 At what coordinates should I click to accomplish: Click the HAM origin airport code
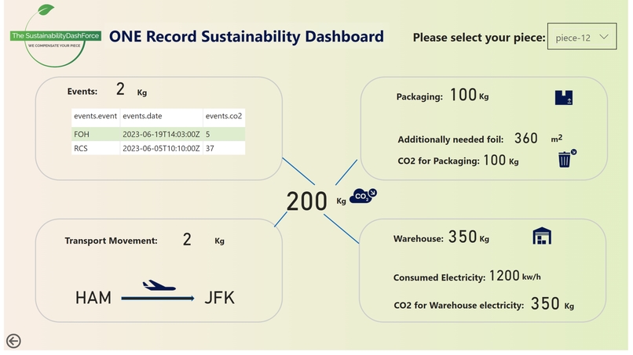point(93,298)
